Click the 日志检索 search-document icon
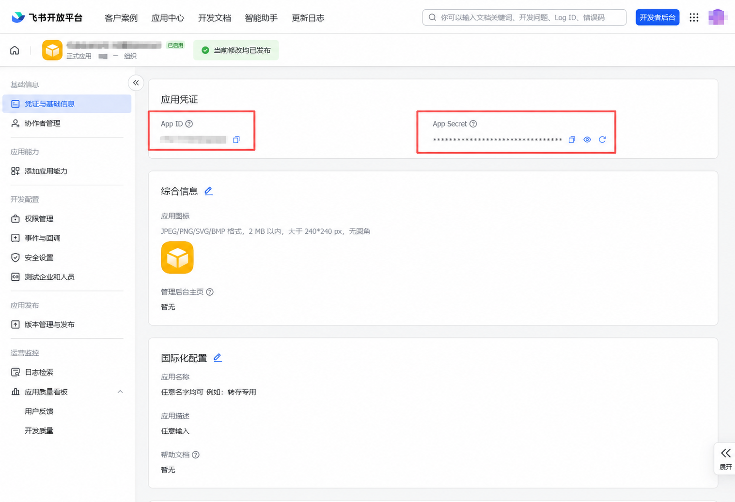735x502 pixels. tap(16, 372)
